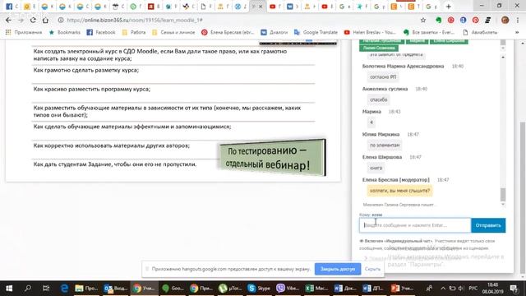Screen dimensions: 526x296
Task: Reload the webinar page
Action: tap(33, 20)
